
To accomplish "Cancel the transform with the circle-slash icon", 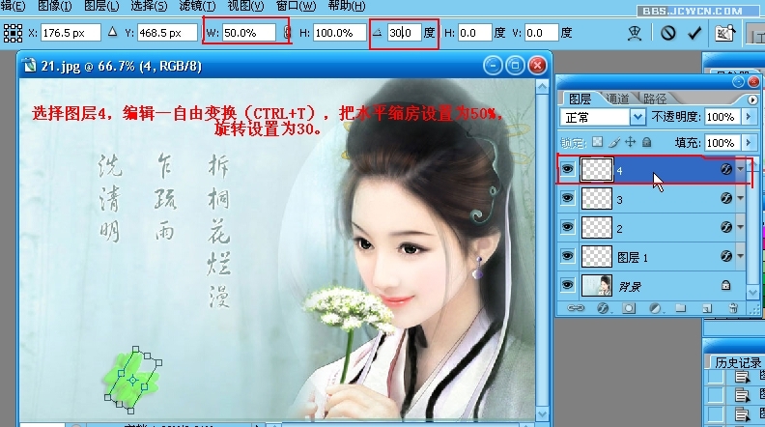I will click(667, 33).
